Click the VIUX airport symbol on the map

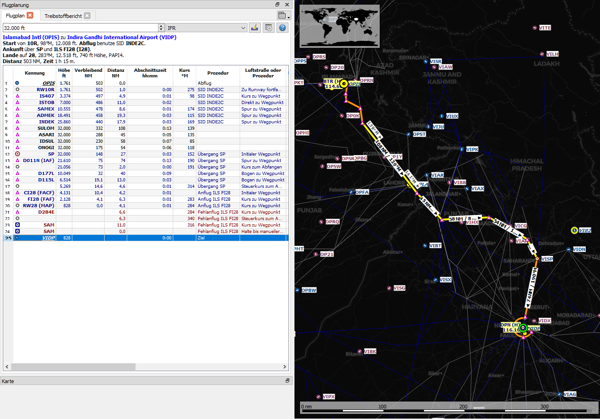[x=442, y=116]
